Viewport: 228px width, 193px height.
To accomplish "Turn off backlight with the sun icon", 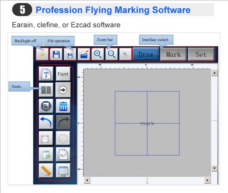I will (x=42, y=54).
